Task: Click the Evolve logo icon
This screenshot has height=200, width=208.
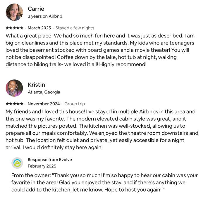Action: [x=17, y=163]
